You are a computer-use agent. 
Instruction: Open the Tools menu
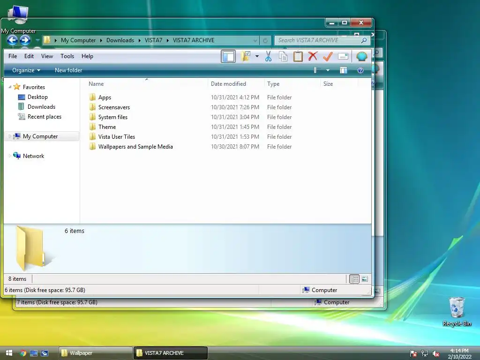tap(67, 56)
